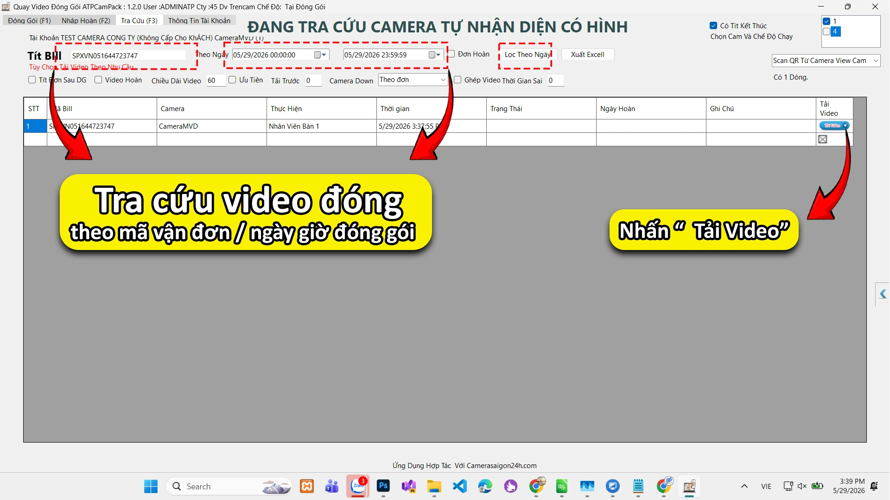Screen dimensions: 890x500
Task: Click the 'Camera' column header
Action: (x=211, y=108)
